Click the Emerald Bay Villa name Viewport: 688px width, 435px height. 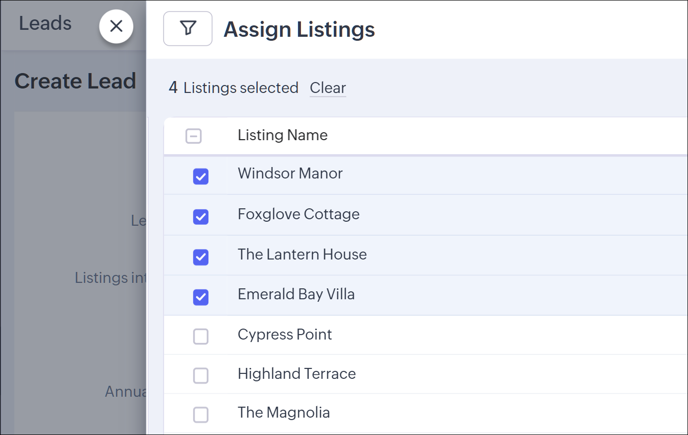(x=296, y=294)
